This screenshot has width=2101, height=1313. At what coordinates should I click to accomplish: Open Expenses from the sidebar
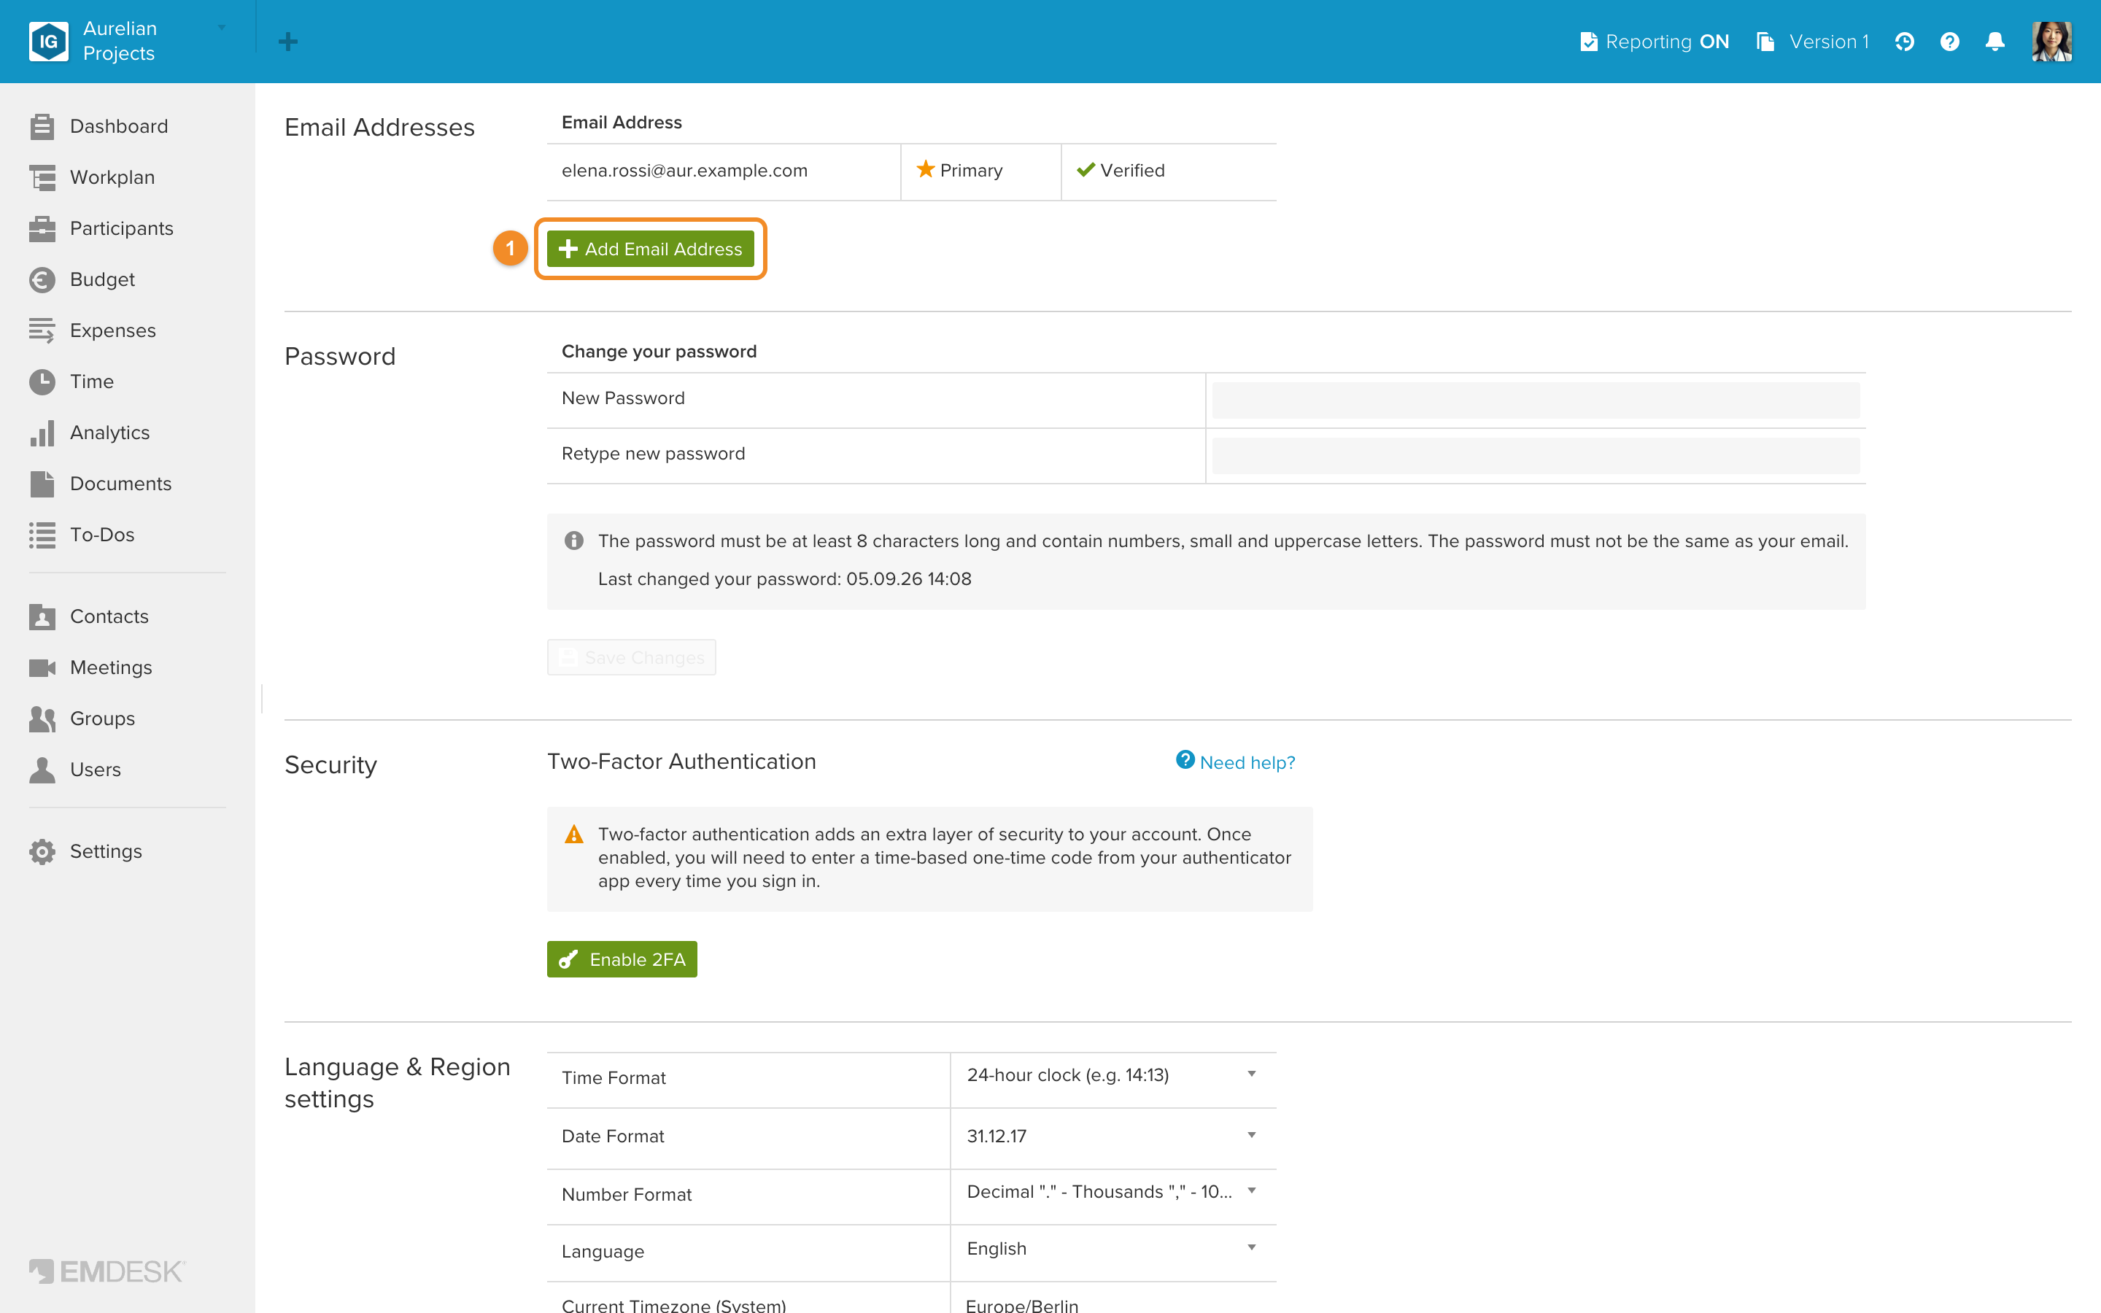(92, 331)
